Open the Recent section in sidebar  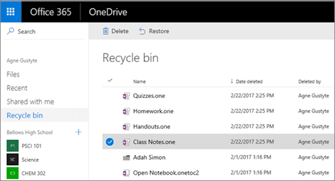click(x=17, y=88)
